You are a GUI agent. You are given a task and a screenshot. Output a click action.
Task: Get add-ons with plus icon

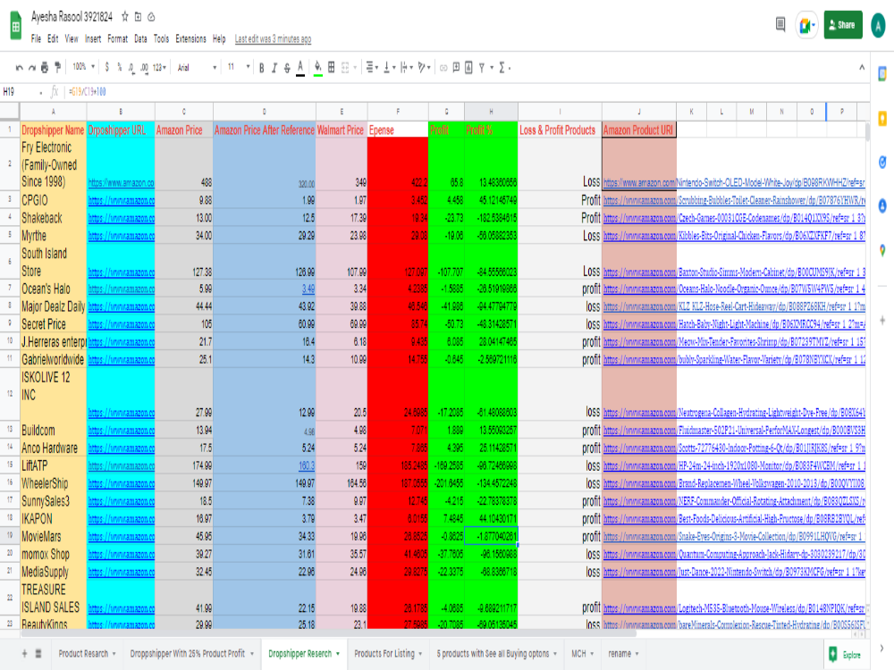[x=882, y=320]
